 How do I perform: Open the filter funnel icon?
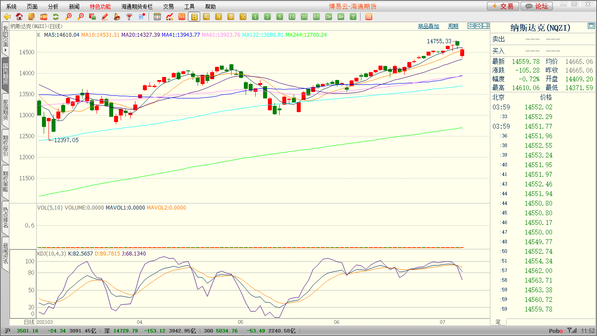pyautogui.click(x=129, y=17)
